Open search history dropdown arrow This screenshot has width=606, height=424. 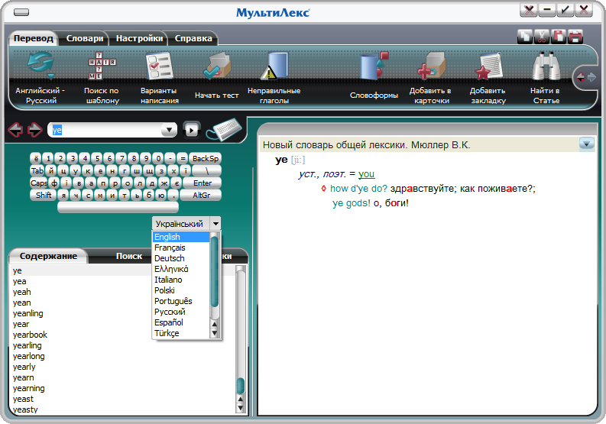169,130
